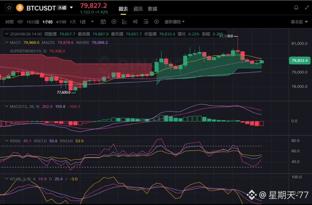This screenshot has width=312, height=205.
Task: Click the 永續 perpetual contract badge
Action: tap(62, 8)
